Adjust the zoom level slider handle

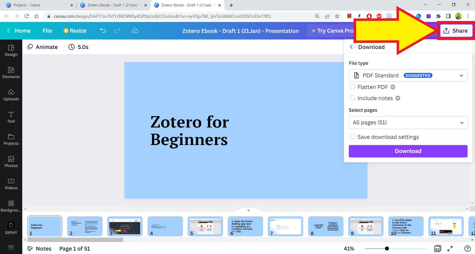tap(387, 249)
